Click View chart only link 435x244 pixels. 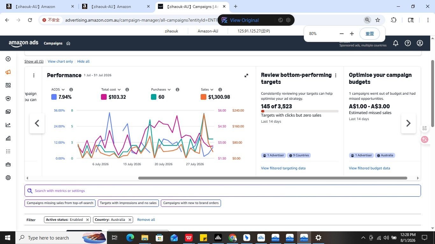pos(60,61)
